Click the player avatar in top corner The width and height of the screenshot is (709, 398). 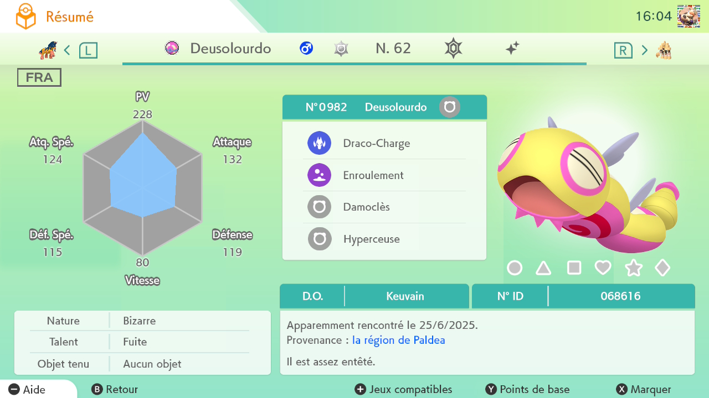[x=689, y=16]
